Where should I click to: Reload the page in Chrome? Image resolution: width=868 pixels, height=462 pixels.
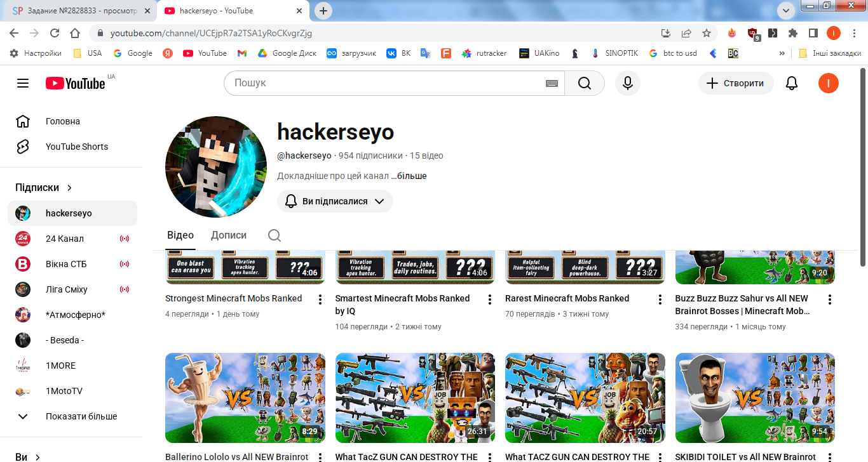click(x=55, y=33)
